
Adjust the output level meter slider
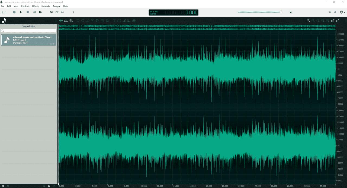[281, 12]
